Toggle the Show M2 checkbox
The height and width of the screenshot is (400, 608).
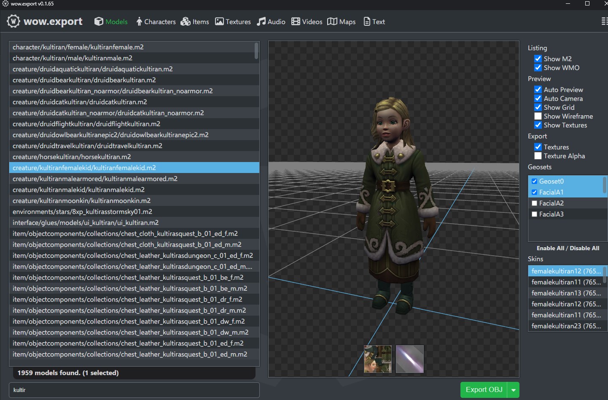[538, 59]
